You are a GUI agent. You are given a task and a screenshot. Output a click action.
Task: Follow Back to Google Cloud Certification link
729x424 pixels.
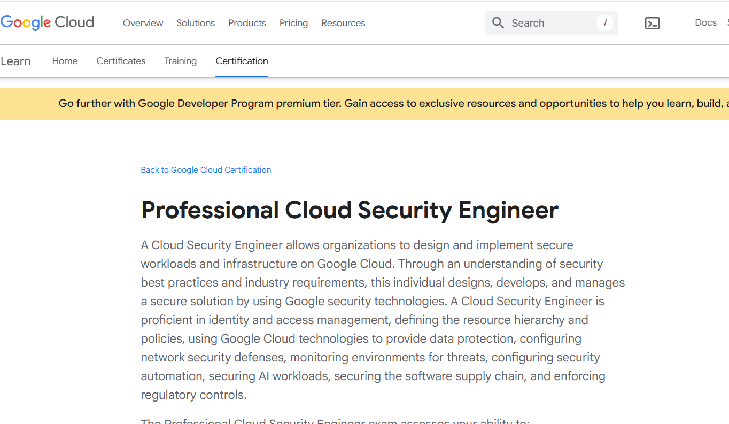(206, 170)
